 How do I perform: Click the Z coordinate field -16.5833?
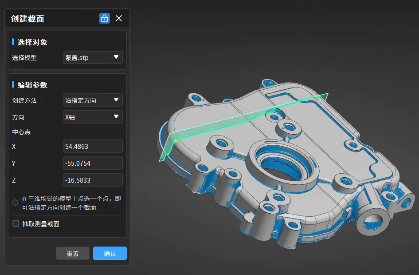pos(93,180)
